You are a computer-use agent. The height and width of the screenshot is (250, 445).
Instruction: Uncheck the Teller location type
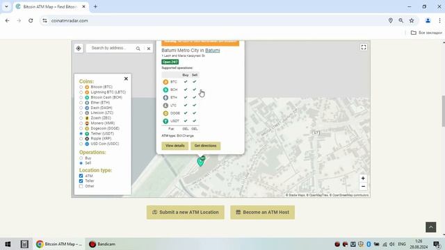pyautogui.click(x=81, y=181)
